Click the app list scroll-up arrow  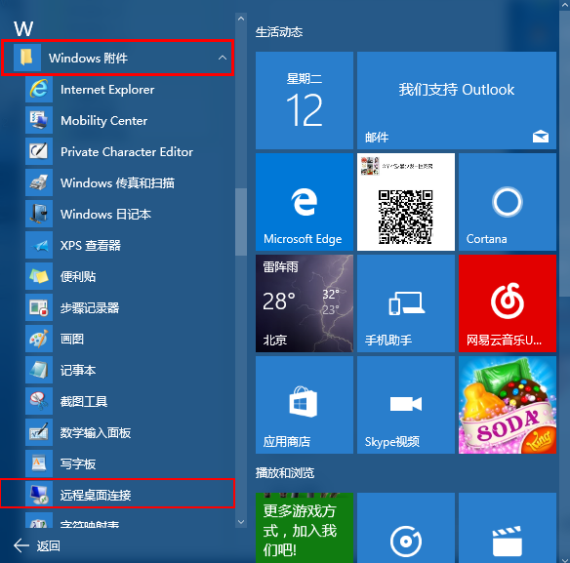pyautogui.click(x=241, y=19)
